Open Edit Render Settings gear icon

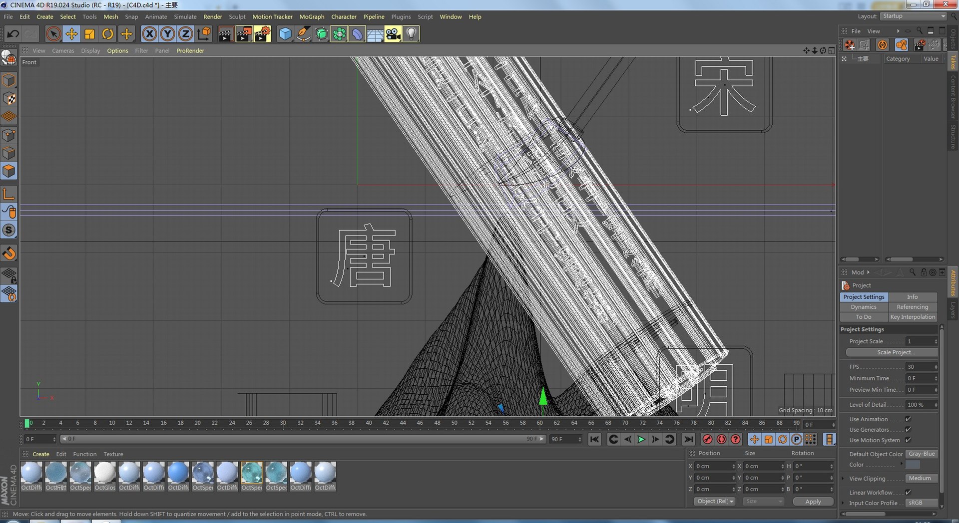point(262,34)
